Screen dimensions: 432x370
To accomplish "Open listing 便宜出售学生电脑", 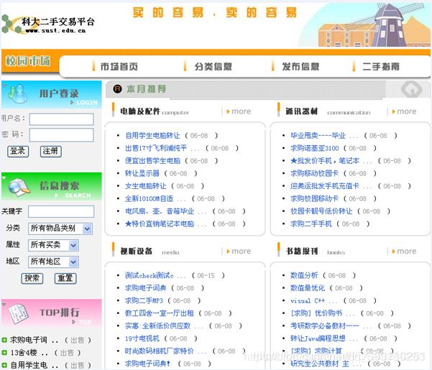I will 152,161.
